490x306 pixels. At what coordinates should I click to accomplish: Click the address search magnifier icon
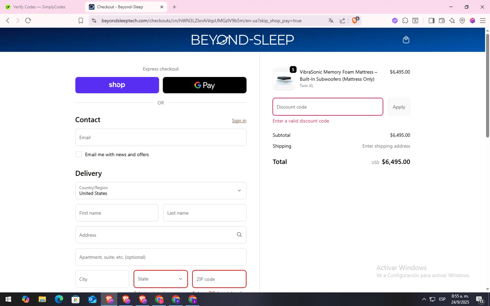click(239, 235)
